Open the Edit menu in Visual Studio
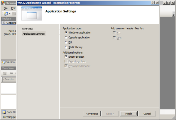Image resolution: width=176 pixels, height=120 pixels. tap(13, 8)
